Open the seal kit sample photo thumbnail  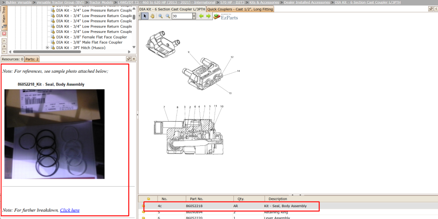(54, 134)
